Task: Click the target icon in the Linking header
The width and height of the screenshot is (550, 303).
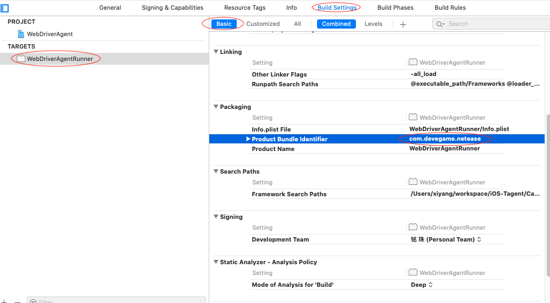Action: coord(413,62)
